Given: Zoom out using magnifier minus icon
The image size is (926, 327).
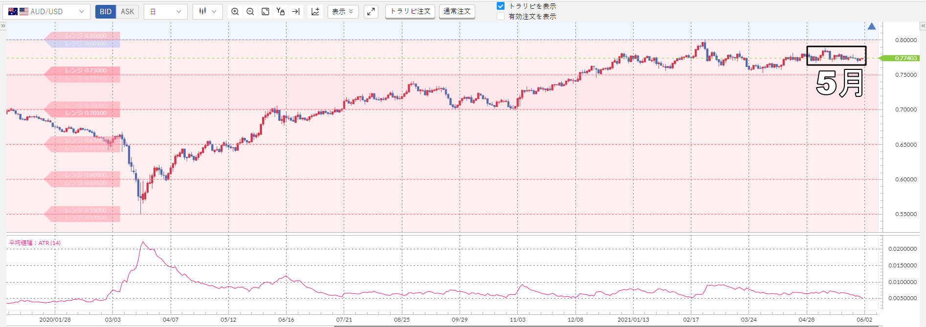Looking at the screenshot, I should click(x=250, y=12).
